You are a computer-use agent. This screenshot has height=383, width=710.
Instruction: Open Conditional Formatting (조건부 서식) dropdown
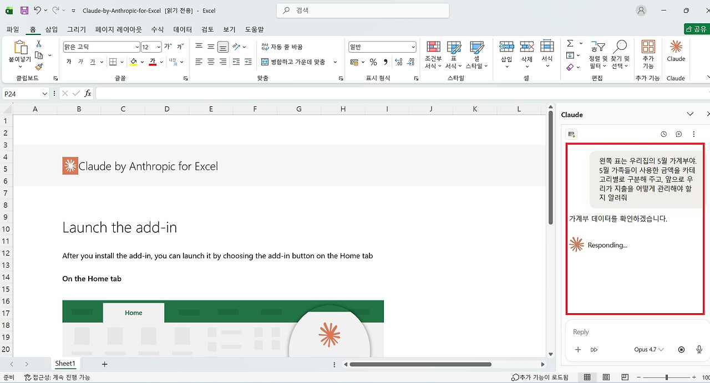433,55
